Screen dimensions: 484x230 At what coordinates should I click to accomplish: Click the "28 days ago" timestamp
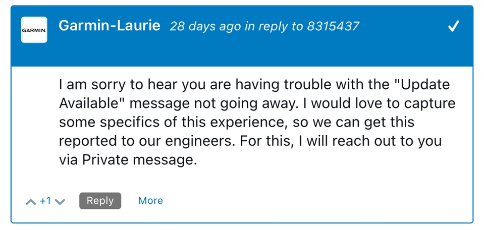pyautogui.click(x=205, y=27)
